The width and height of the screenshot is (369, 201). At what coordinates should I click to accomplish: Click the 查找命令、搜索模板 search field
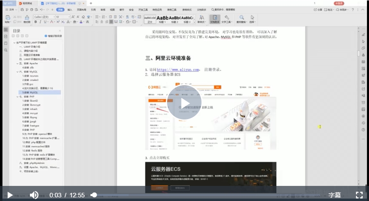pyautogui.click(x=223, y=10)
